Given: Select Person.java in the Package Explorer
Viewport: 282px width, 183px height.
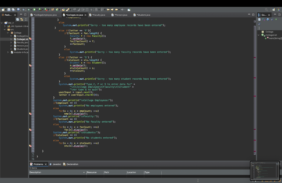Looking at the screenshot, I should pos(22,46).
